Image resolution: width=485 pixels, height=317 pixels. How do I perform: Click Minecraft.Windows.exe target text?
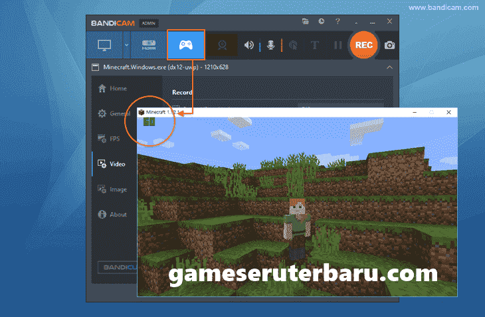(166, 67)
